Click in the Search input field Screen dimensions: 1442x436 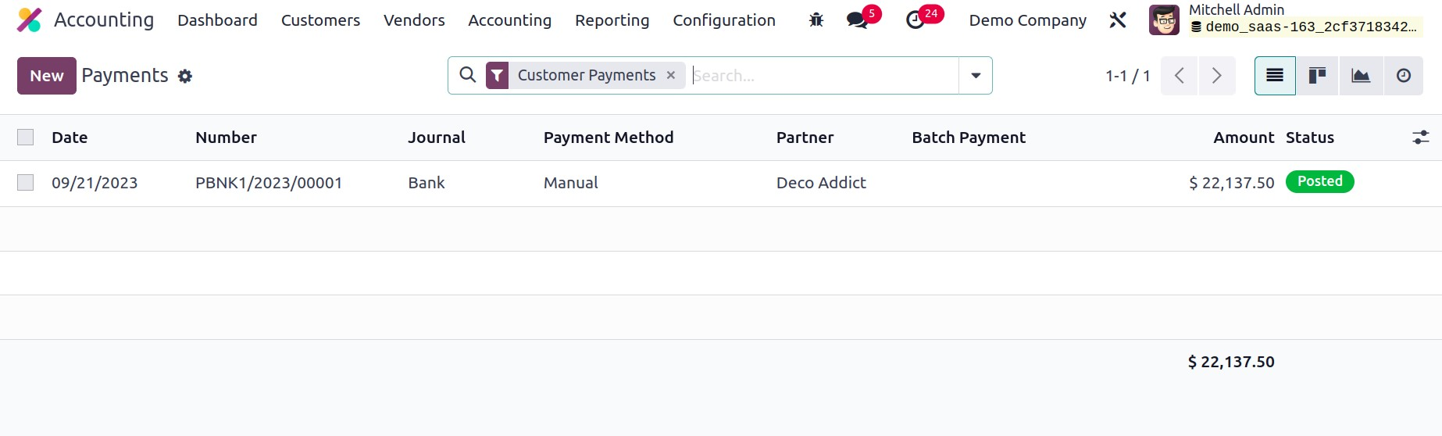pos(820,76)
